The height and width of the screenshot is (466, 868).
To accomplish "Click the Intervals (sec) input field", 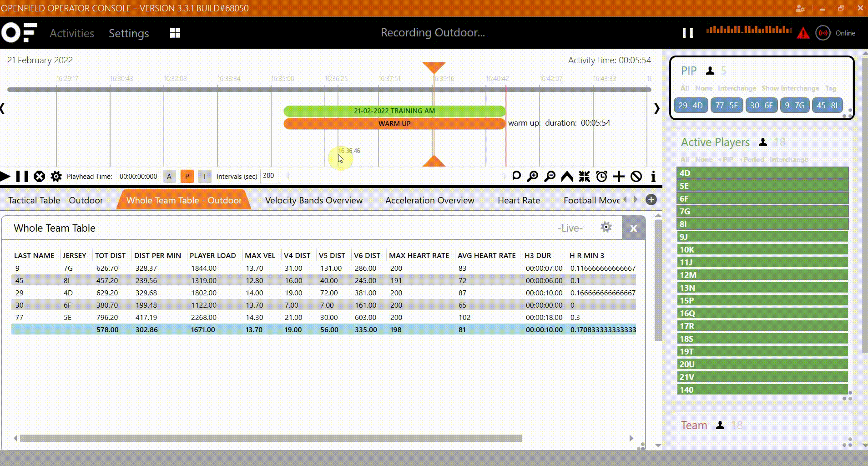I will coord(270,176).
